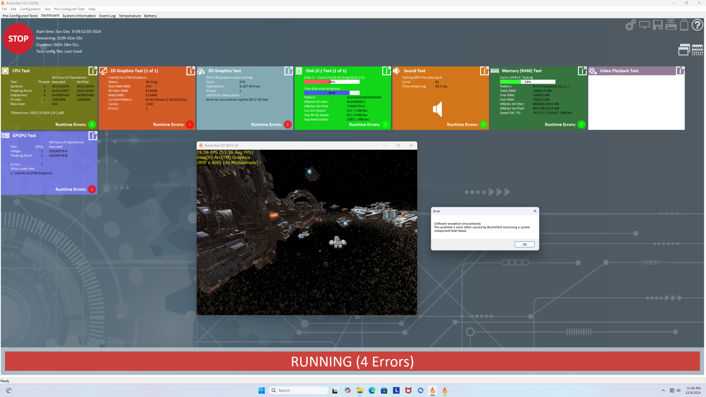Click the Memory test 39% progress bar

click(x=527, y=82)
